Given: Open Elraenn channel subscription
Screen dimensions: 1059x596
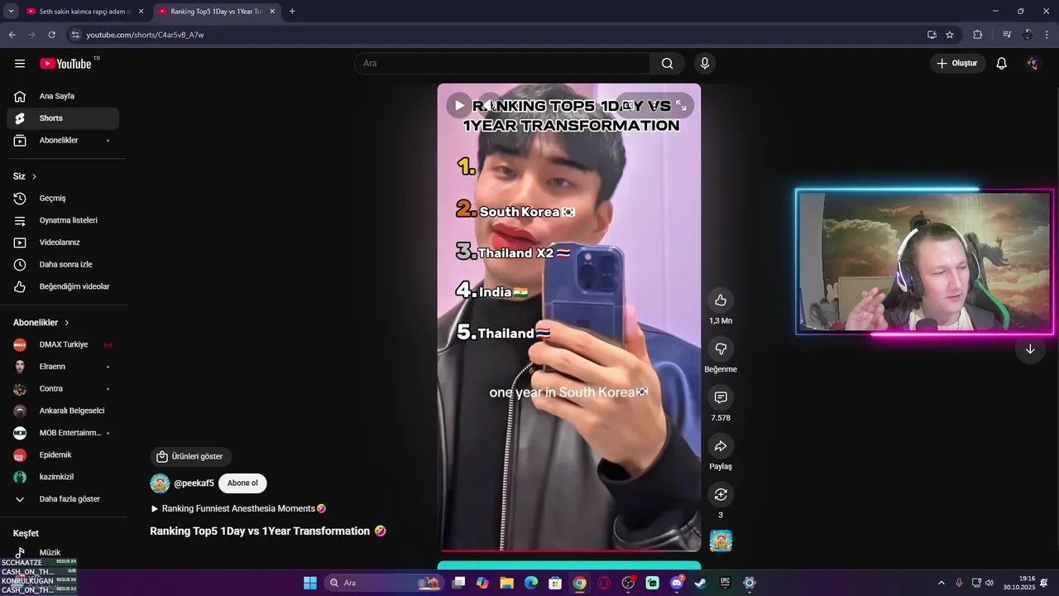Looking at the screenshot, I should [63, 367].
